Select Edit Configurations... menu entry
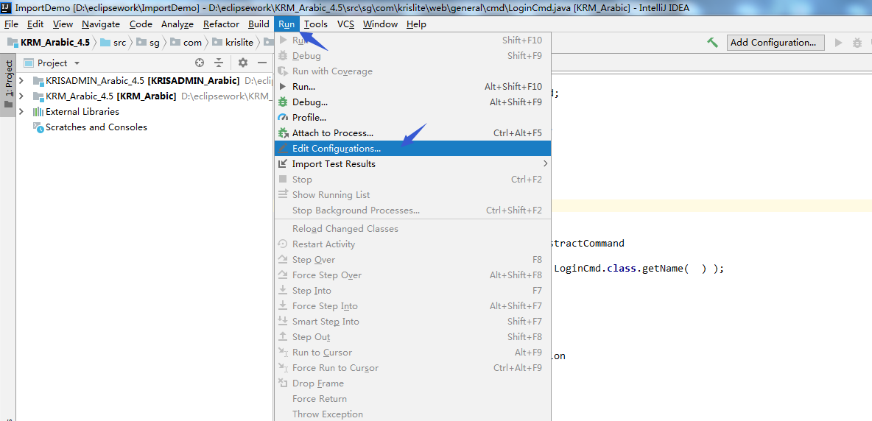Image resolution: width=872 pixels, height=421 pixels. click(x=412, y=148)
